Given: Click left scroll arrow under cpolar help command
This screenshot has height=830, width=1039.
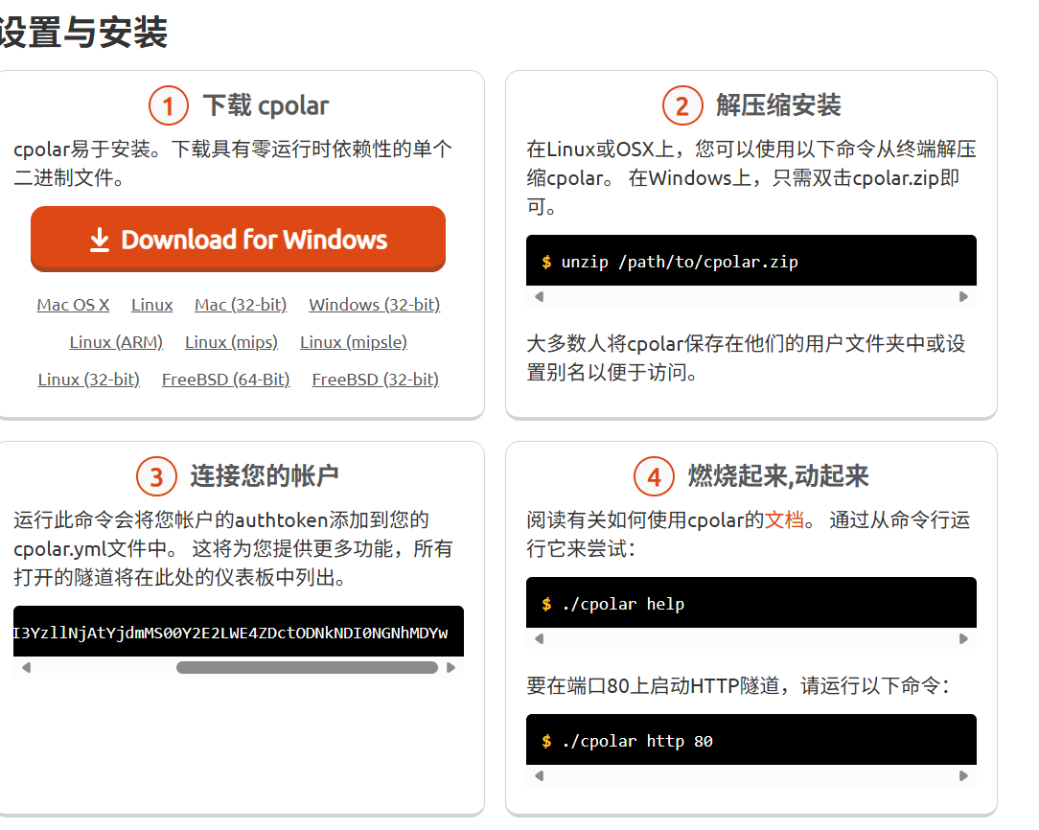Looking at the screenshot, I should [540, 639].
